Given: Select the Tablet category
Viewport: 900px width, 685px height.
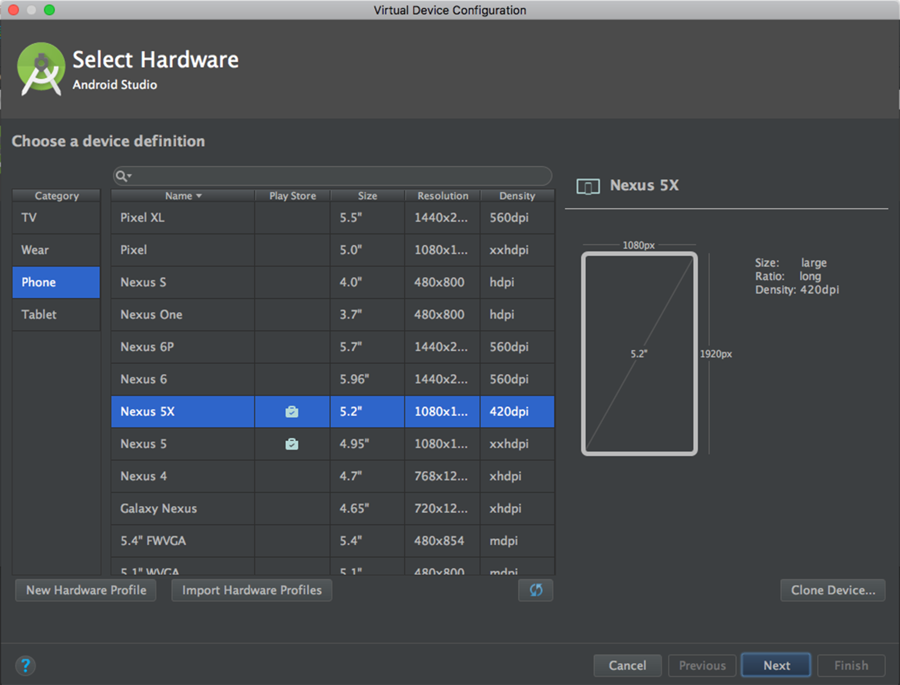Looking at the screenshot, I should tap(56, 314).
